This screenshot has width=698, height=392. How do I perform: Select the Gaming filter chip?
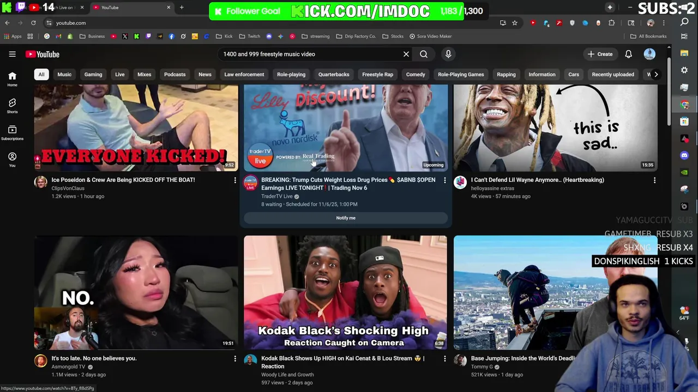pos(93,74)
